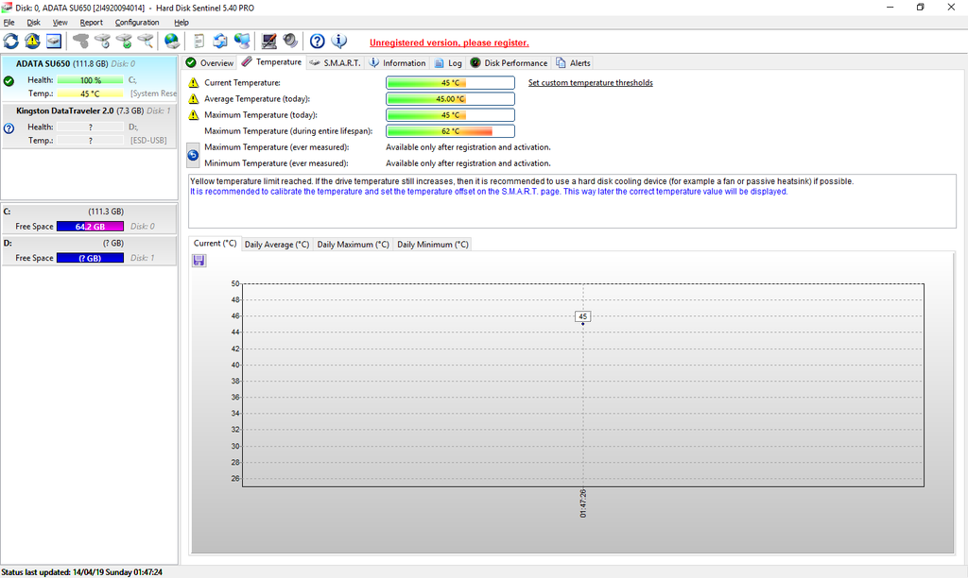The height and width of the screenshot is (578, 968).
Task: Click 'Set custom temperature thresholds' link
Action: click(590, 83)
